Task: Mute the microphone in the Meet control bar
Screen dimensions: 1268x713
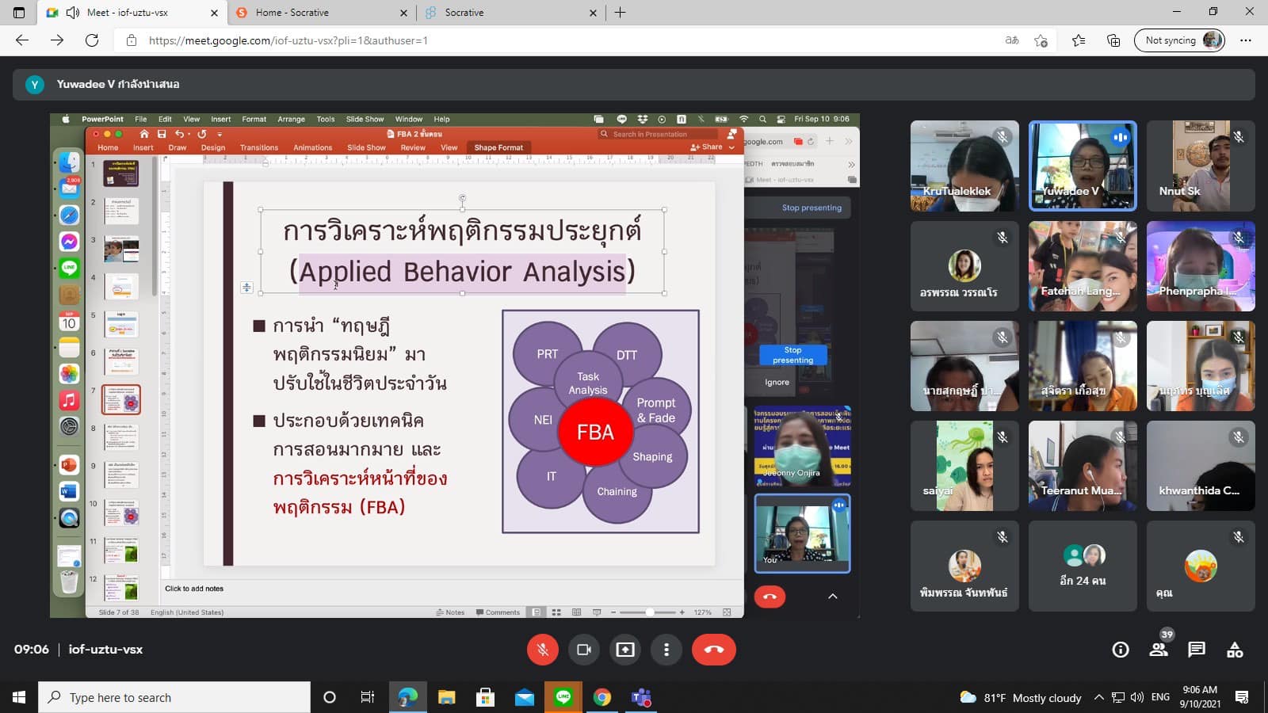Action: click(543, 650)
